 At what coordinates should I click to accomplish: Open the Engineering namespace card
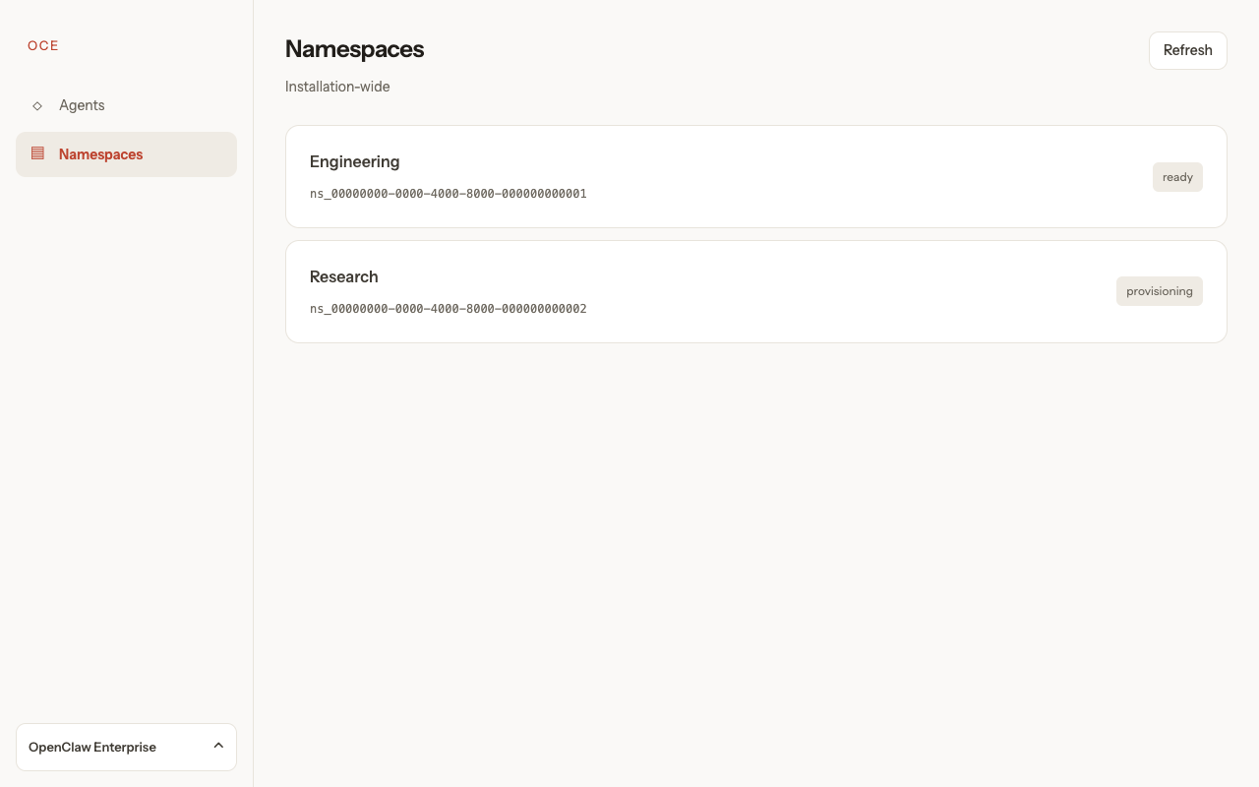[755, 176]
